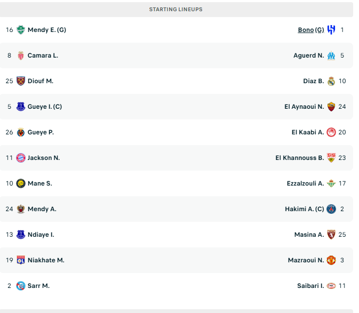Click the Starting Lineups header bar

(176, 10)
